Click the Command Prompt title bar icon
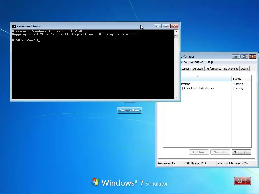 pos(14,26)
